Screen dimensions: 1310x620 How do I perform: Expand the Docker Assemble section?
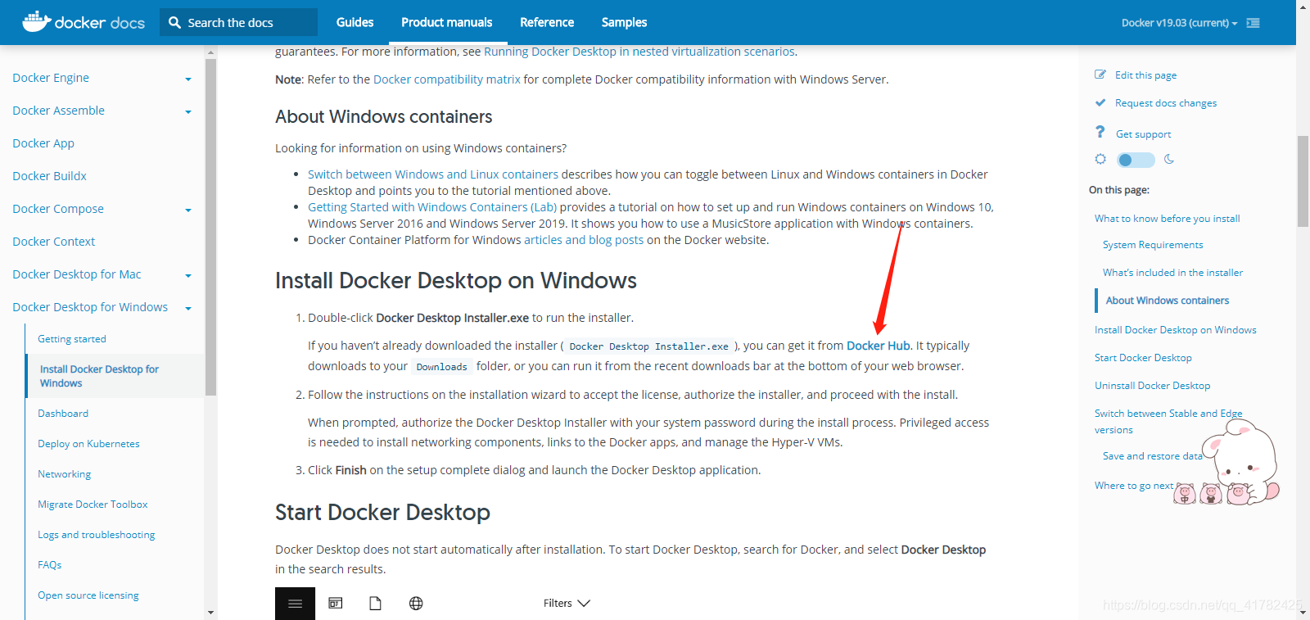(x=188, y=112)
